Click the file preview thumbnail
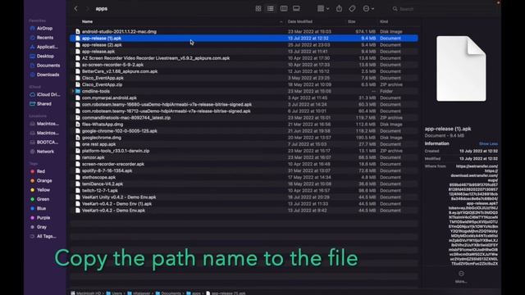Viewport: 525px width, 295px height. pos(461,69)
